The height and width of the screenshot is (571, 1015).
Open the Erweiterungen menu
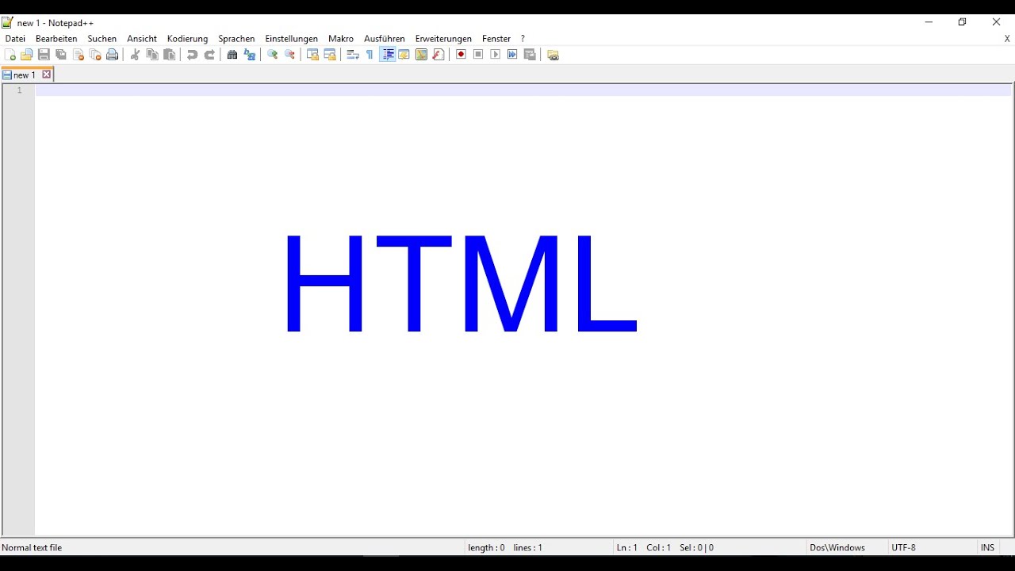coord(443,38)
